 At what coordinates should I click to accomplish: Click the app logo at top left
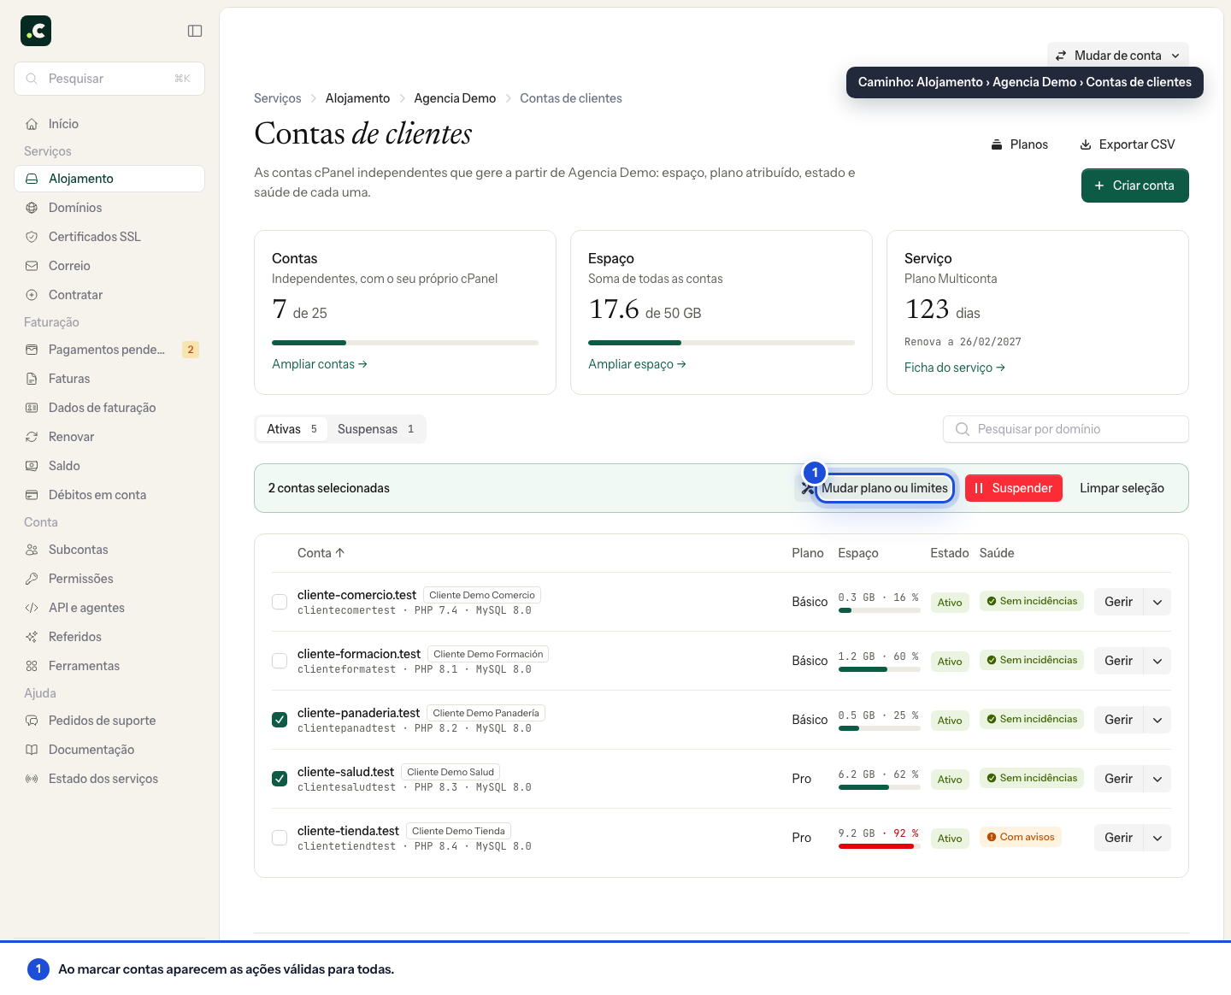pos(36,31)
